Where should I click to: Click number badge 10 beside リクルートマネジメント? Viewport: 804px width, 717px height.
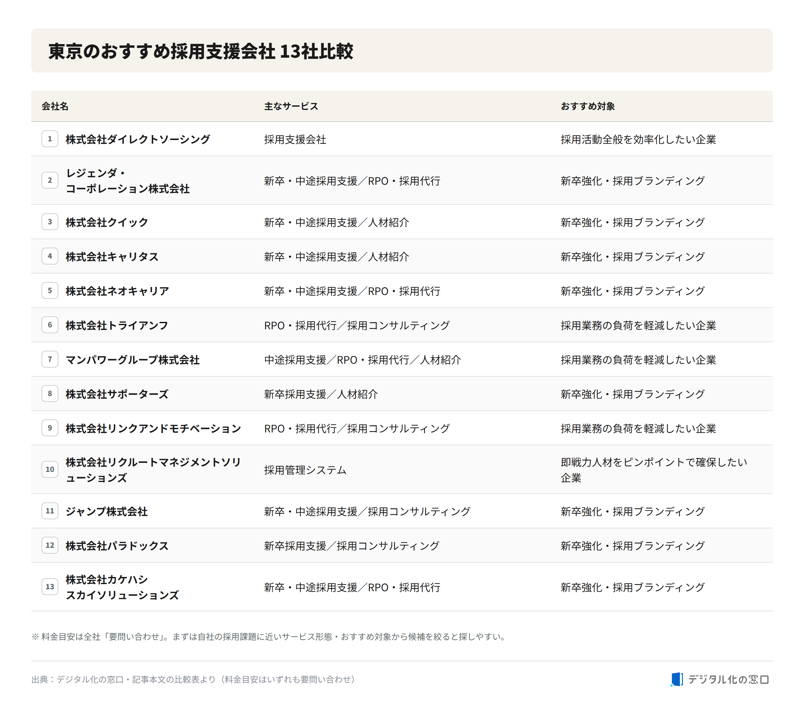click(x=50, y=469)
